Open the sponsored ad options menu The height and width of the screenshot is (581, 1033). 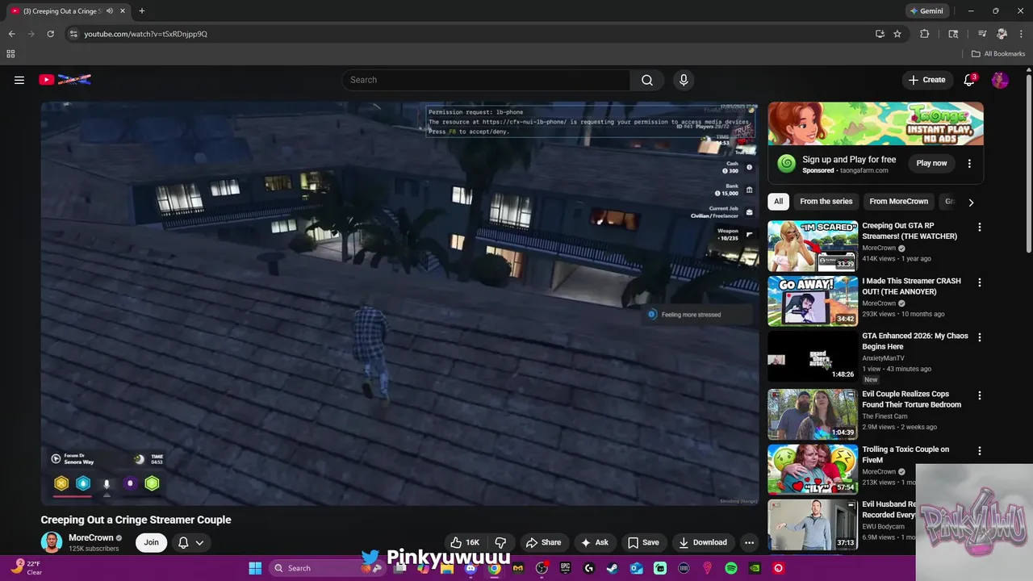point(969,163)
